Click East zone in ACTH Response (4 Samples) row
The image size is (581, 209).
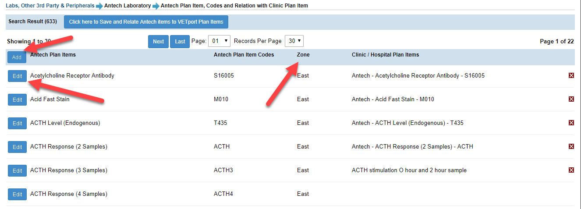pyautogui.click(x=303, y=194)
